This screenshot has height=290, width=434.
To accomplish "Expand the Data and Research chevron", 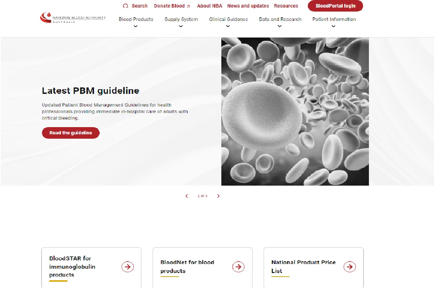I will coord(280,26).
